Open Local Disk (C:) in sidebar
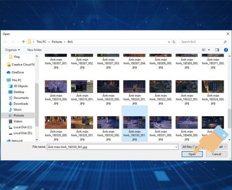Image resolution: width=232 pixels, height=190 pixels. 20,127
